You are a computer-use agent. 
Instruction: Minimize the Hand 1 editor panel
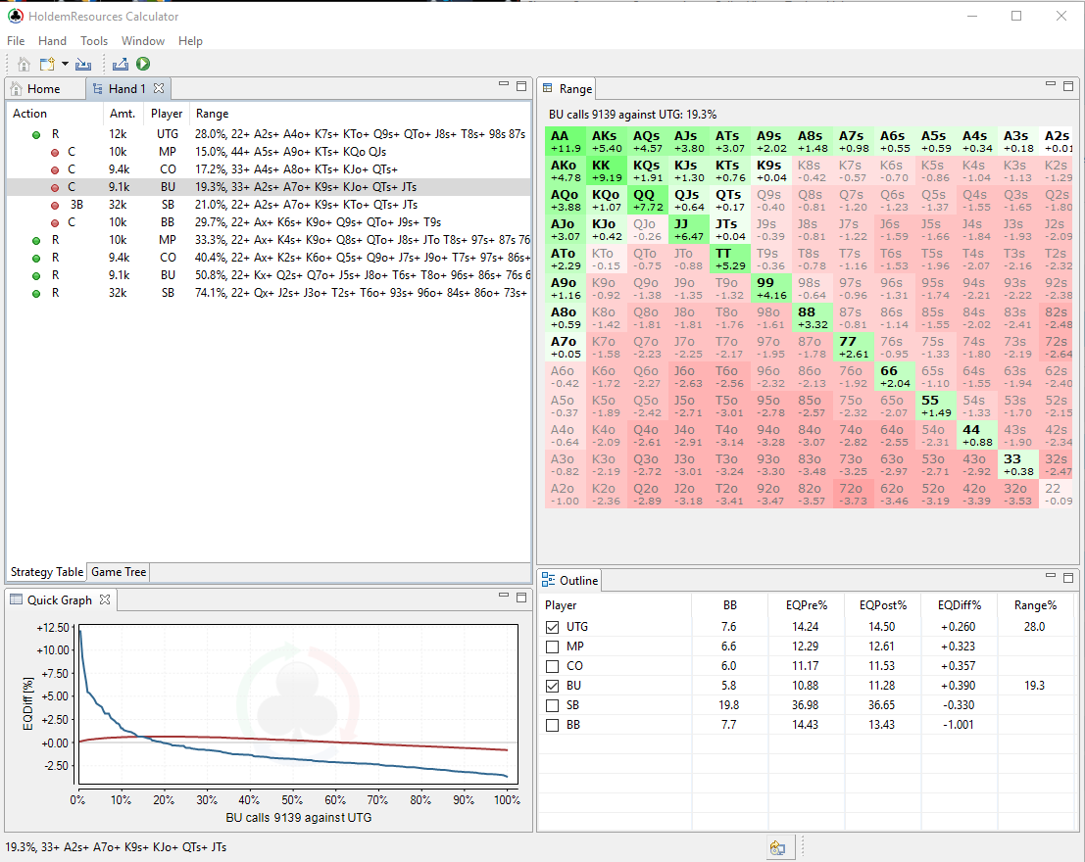point(504,83)
